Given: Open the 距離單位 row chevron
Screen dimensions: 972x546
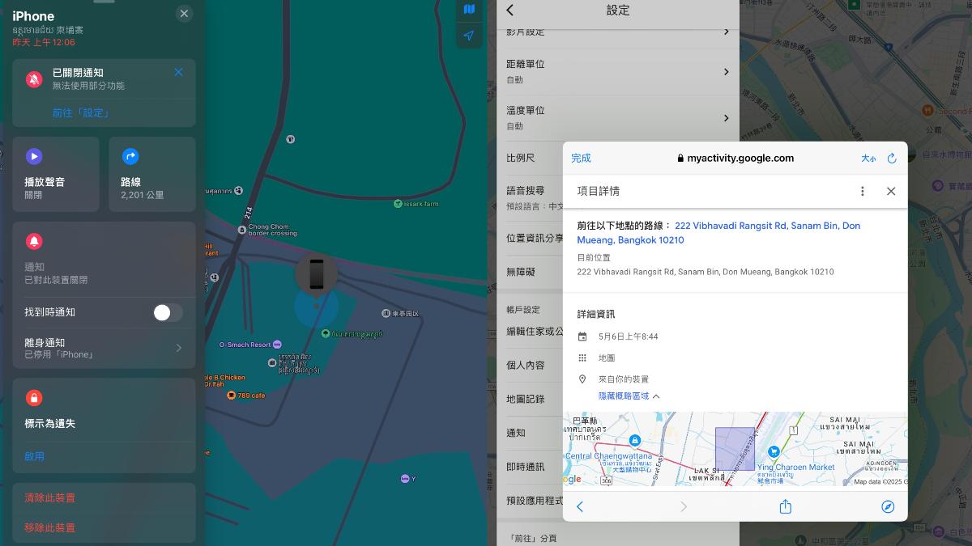Looking at the screenshot, I should click(726, 71).
